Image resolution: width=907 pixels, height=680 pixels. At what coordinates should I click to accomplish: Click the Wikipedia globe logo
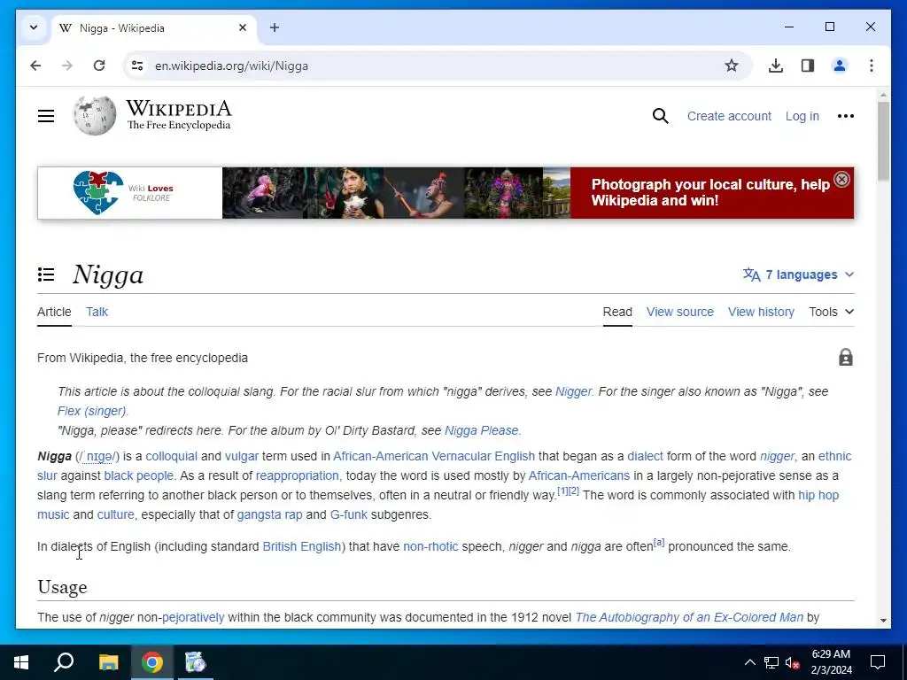[94, 116]
